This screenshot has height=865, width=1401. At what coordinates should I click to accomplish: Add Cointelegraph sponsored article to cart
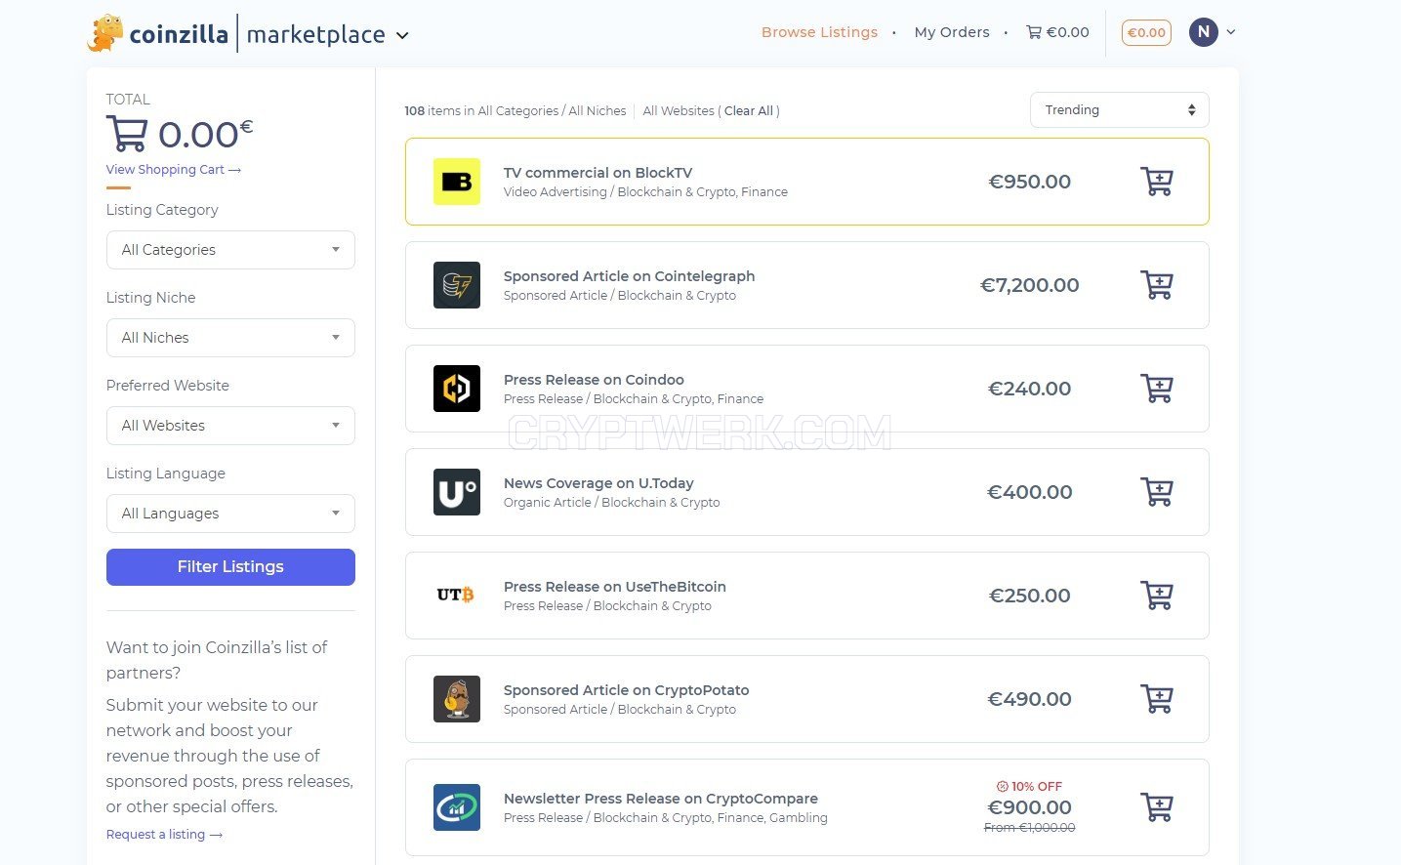click(x=1157, y=285)
